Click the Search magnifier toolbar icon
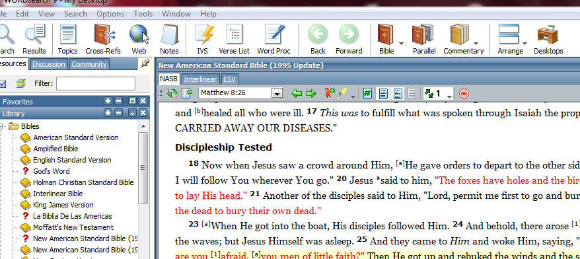Image resolution: width=580 pixels, height=259 pixels. point(7,39)
